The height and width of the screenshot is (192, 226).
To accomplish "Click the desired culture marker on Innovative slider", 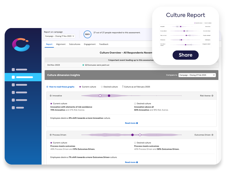I will pos(100,96).
